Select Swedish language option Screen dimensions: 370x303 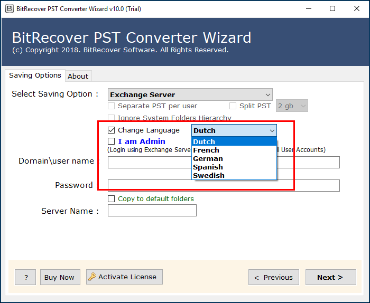(x=209, y=175)
